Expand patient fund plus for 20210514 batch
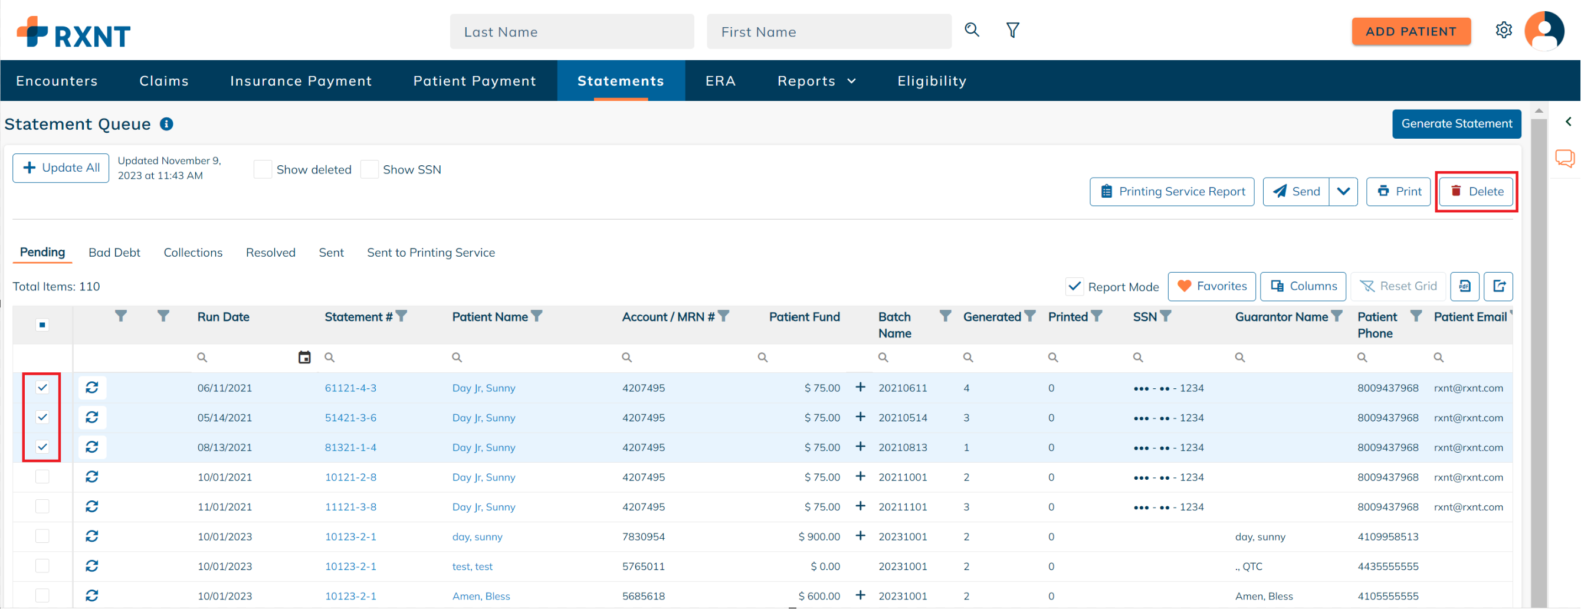Viewport: 1581px width, 609px height. pos(861,417)
